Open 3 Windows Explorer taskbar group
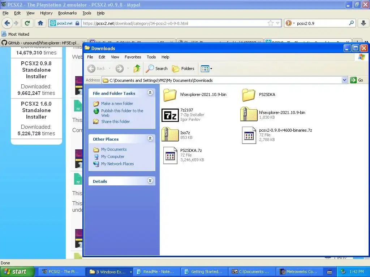 pos(109,272)
